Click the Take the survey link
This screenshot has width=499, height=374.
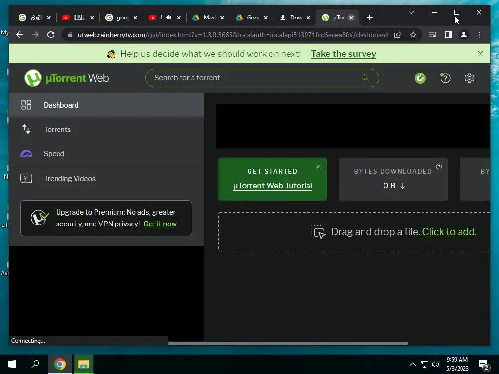click(344, 54)
